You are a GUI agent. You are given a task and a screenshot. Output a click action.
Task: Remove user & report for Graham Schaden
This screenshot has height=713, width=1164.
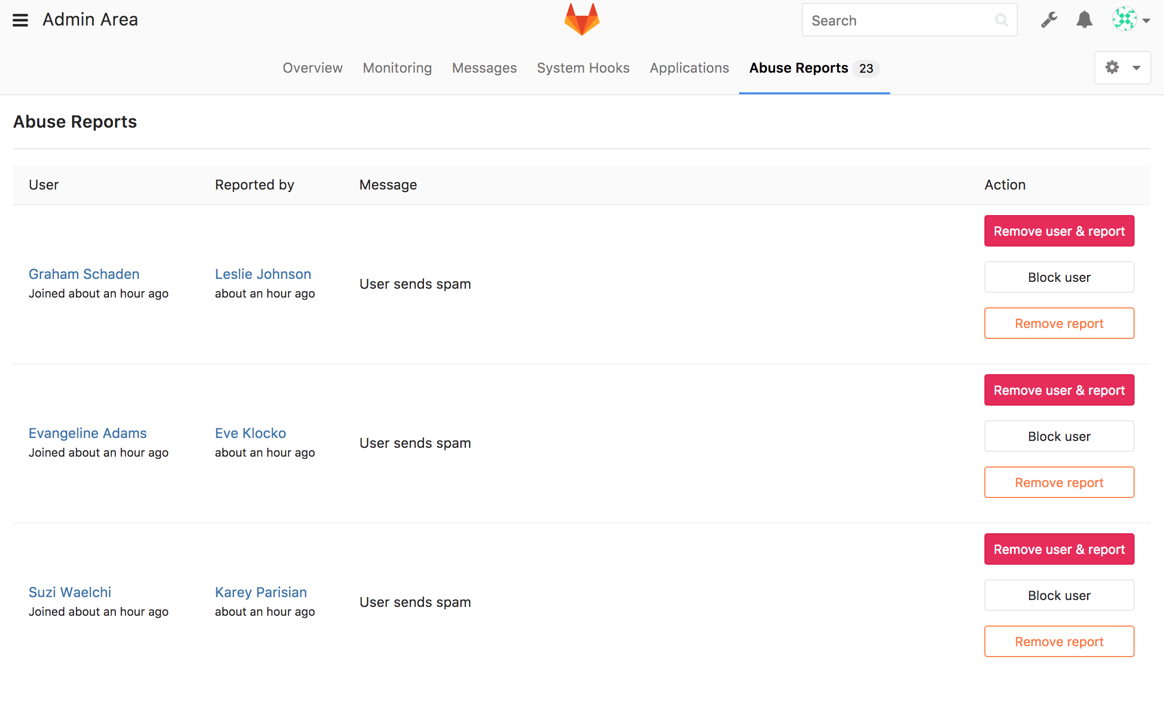click(x=1059, y=231)
